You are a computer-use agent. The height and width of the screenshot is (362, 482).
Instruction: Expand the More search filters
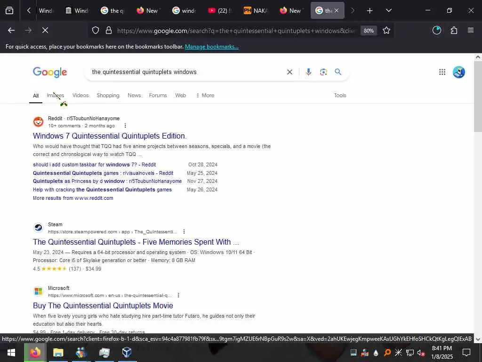click(x=205, y=95)
